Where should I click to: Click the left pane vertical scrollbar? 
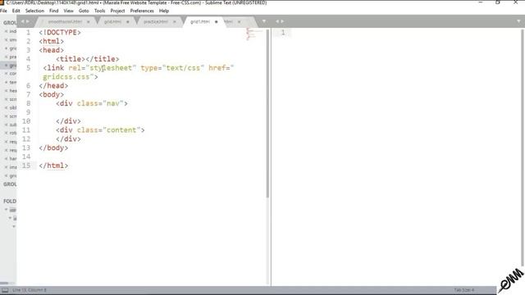pyautogui.click(x=267, y=114)
